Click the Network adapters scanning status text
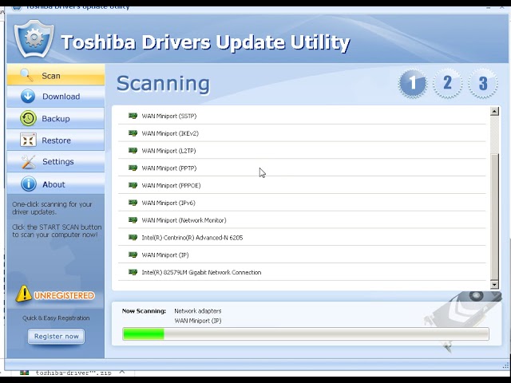Screen dimensions: 511x383 (x=198, y=310)
